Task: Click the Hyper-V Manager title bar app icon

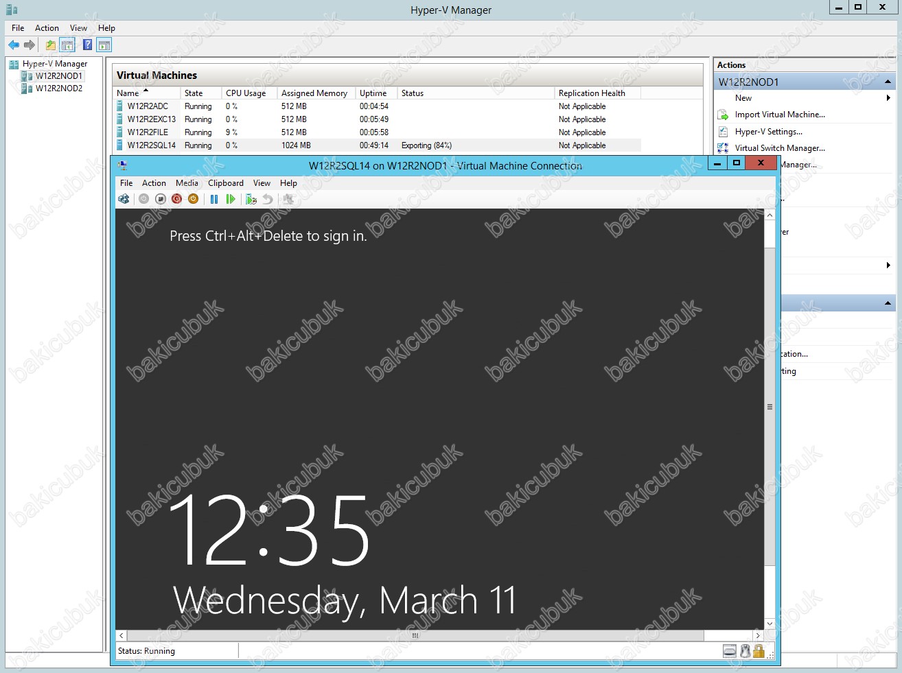Action: (12, 10)
